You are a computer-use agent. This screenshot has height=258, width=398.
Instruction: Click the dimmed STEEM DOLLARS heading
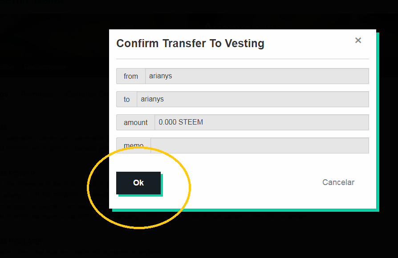20,241
